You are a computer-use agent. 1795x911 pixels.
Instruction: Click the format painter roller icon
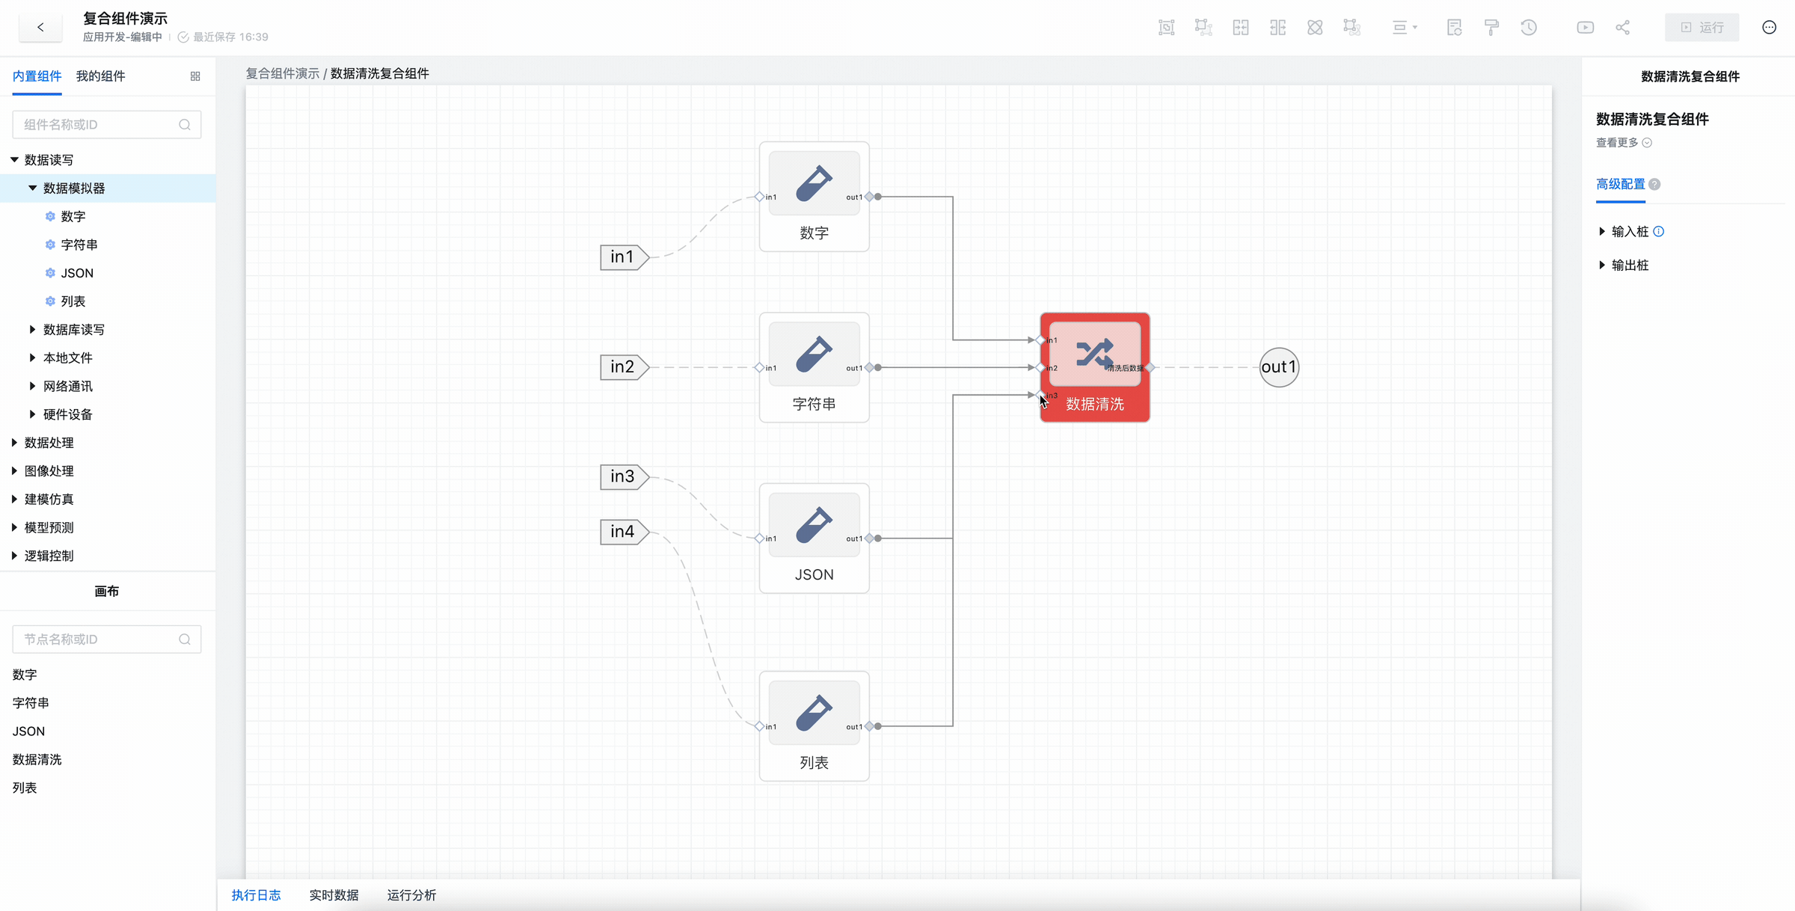(x=1491, y=28)
